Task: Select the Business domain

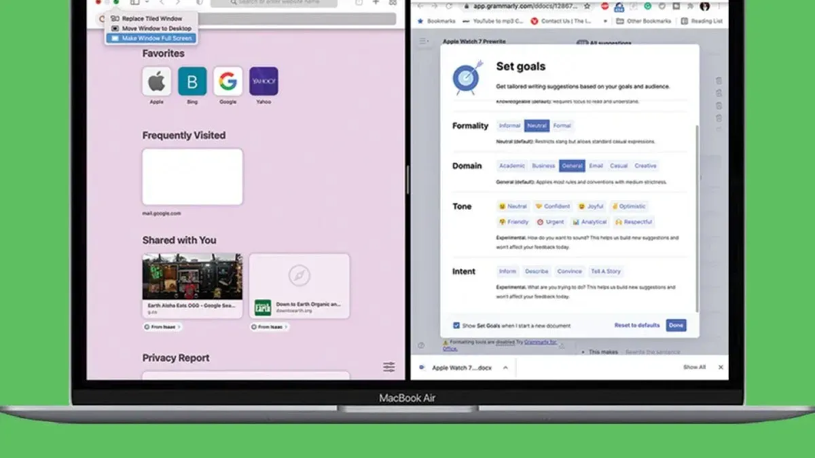Action: point(543,166)
